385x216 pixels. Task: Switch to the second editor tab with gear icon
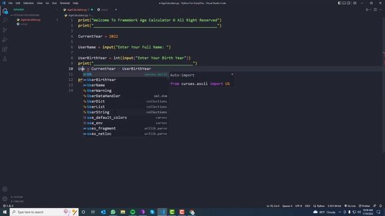click(103, 10)
